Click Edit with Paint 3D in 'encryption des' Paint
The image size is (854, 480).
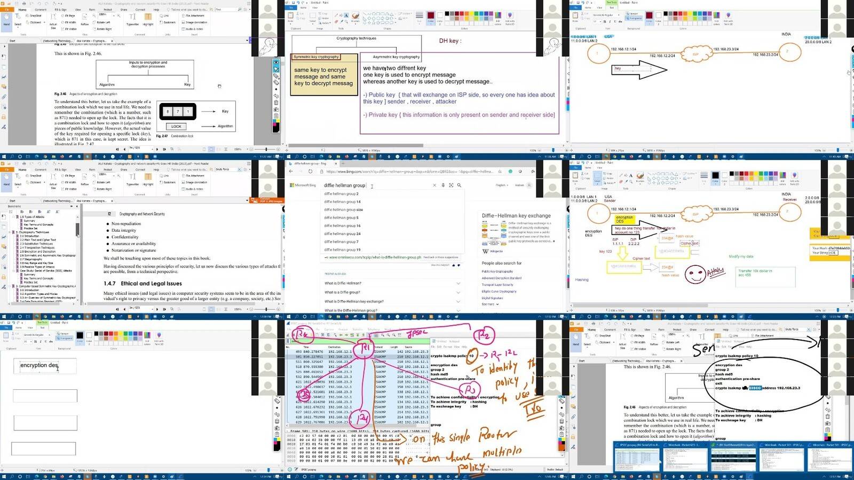(x=159, y=338)
